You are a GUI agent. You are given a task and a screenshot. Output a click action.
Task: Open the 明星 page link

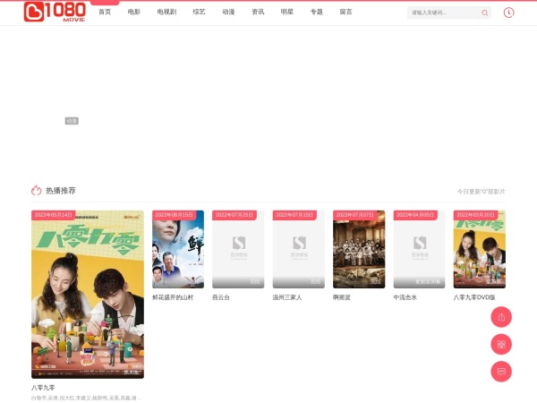(x=286, y=13)
